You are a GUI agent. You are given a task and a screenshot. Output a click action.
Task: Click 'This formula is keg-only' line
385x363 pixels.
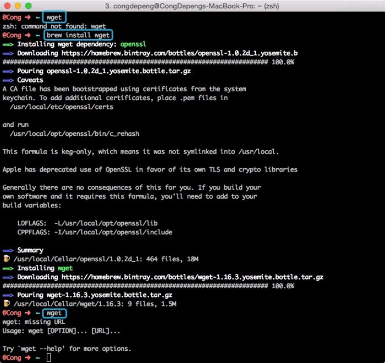point(141,152)
